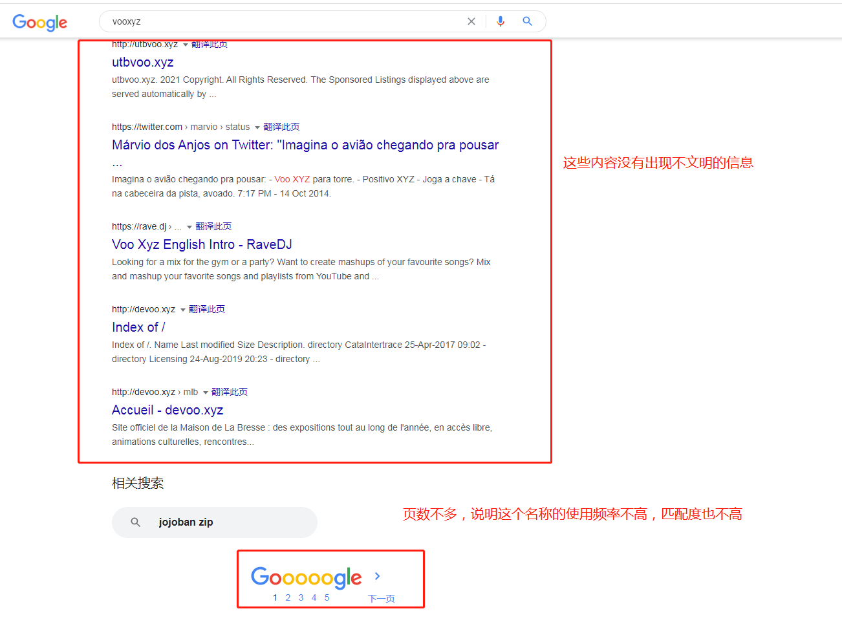Click the magnifier icon beside "jojoban zip"
The width and height of the screenshot is (842, 622).
tap(135, 522)
